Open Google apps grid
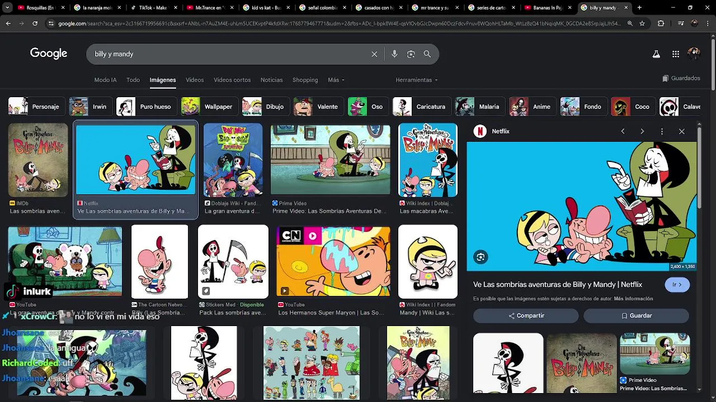 [x=676, y=54]
